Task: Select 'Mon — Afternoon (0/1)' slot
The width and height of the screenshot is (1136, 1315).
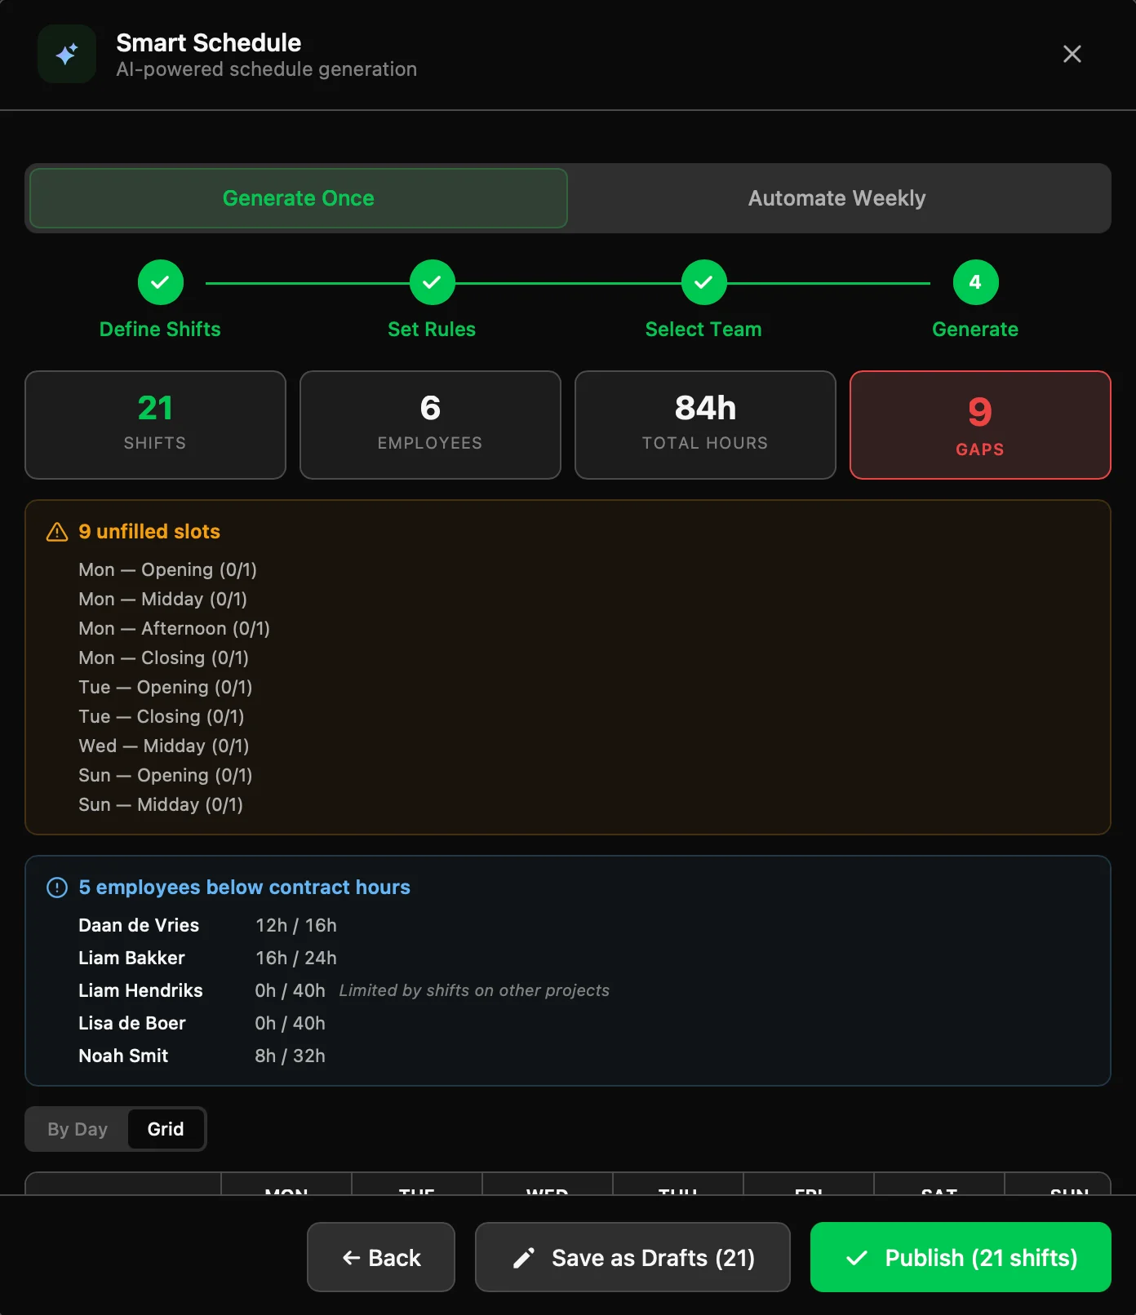Action: pos(174,628)
